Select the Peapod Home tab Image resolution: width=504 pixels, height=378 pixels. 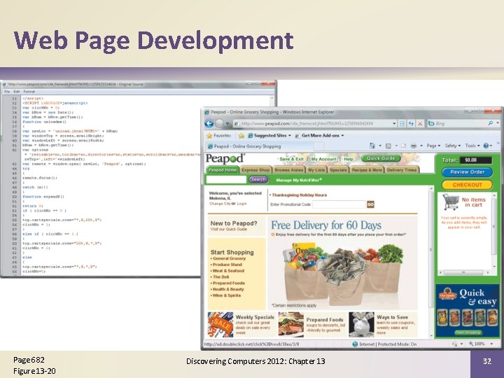point(222,169)
